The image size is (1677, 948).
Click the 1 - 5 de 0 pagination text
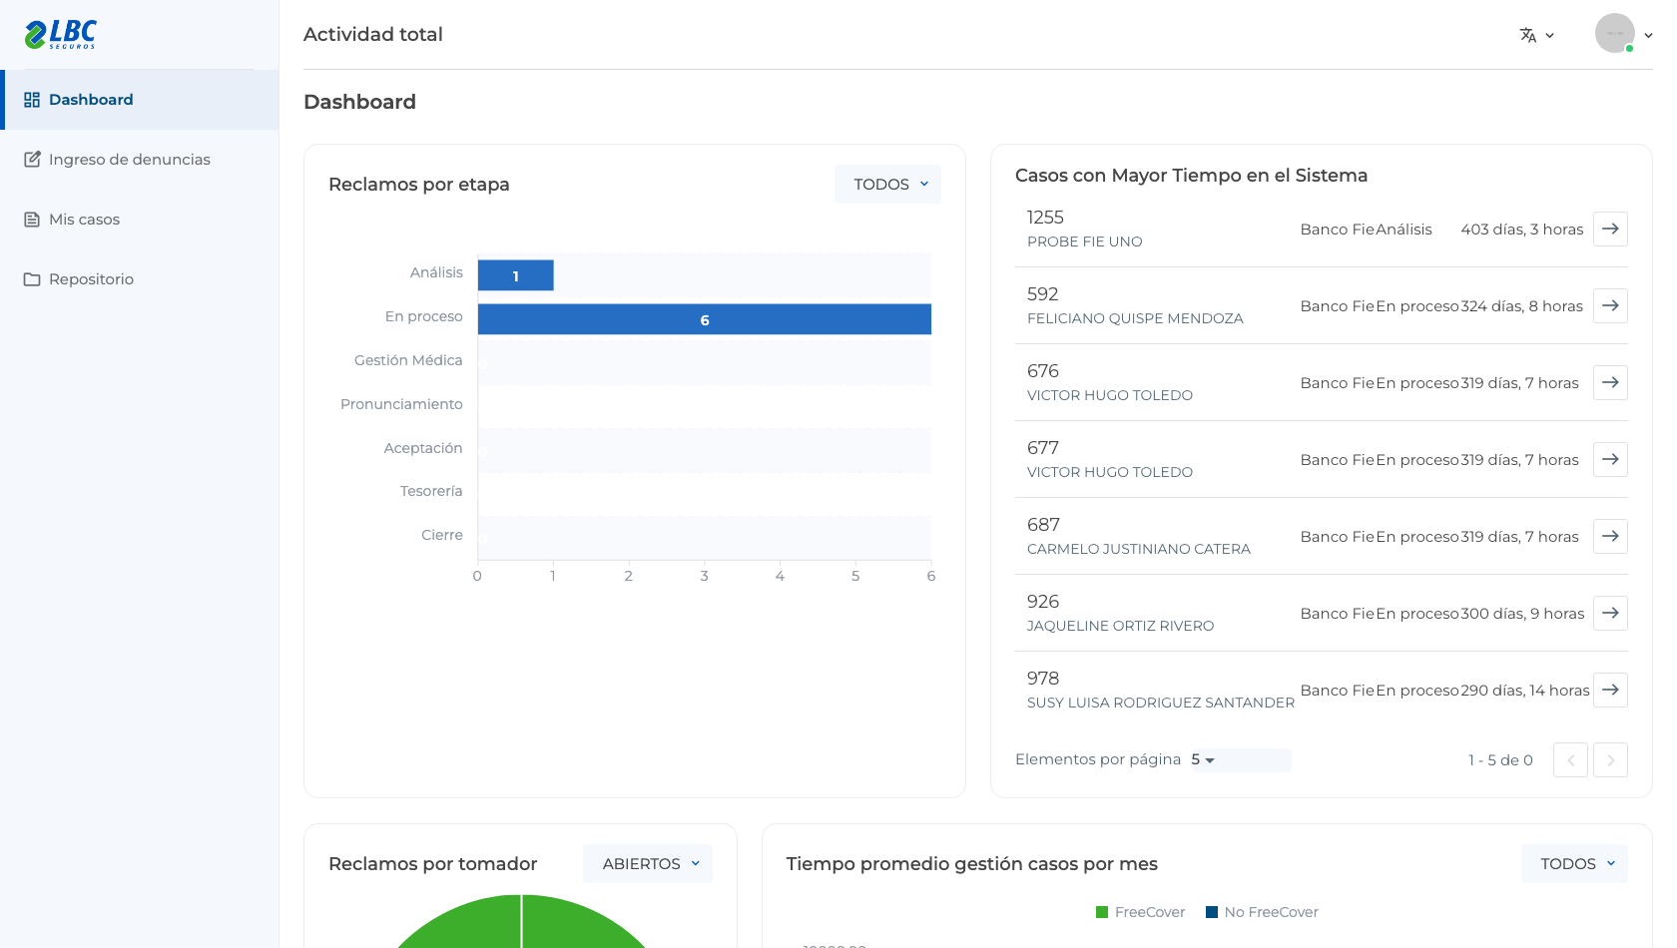tap(1500, 760)
